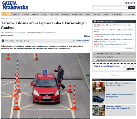Screen dimensions: 137x119
Task: Click the home key icon in navigation bar
Action: [4, 14]
